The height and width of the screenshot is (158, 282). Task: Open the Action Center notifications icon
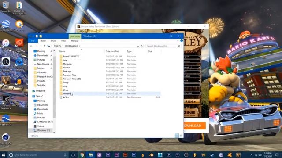278,155
